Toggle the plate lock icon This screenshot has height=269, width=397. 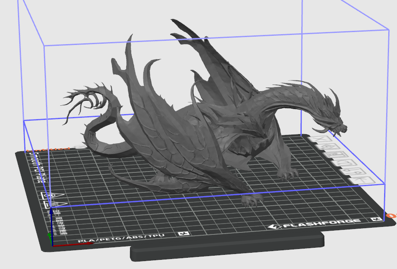tap(344, 162)
